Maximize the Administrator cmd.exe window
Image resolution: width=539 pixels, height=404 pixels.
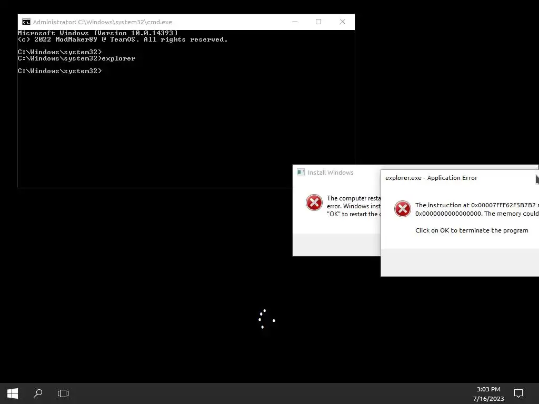click(x=318, y=22)
